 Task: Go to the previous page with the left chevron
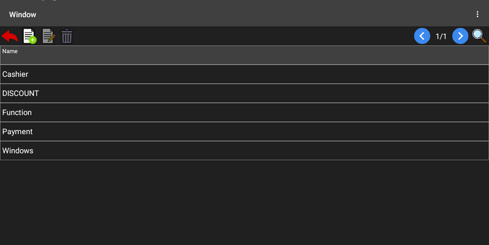(x=422, y=36)
